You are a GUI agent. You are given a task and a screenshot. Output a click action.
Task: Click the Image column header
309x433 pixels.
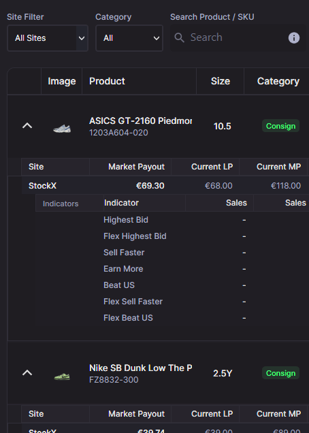[x=61, y=81]
